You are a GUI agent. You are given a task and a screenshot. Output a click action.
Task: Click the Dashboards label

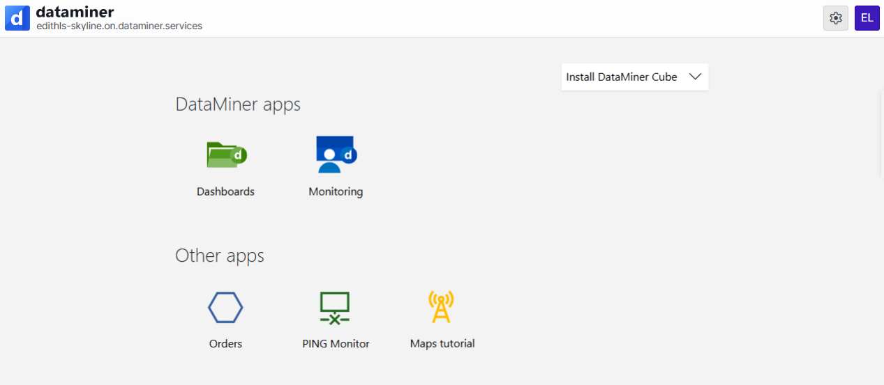tap(225, 191)
